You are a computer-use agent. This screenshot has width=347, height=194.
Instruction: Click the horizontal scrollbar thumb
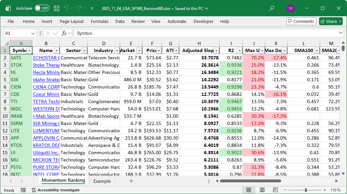coord(250,181)
